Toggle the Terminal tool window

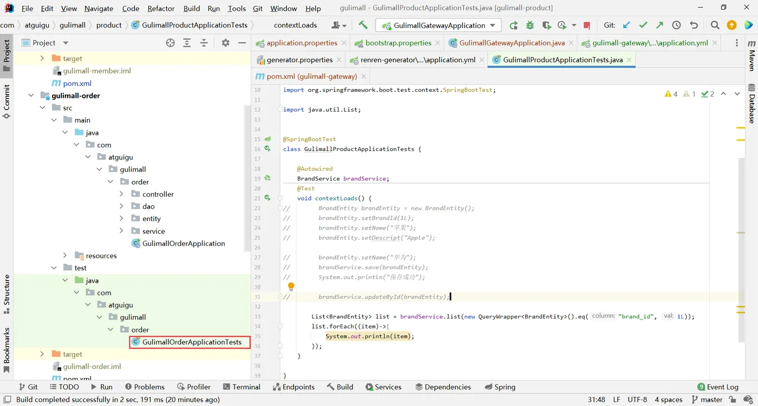(241, 387)
